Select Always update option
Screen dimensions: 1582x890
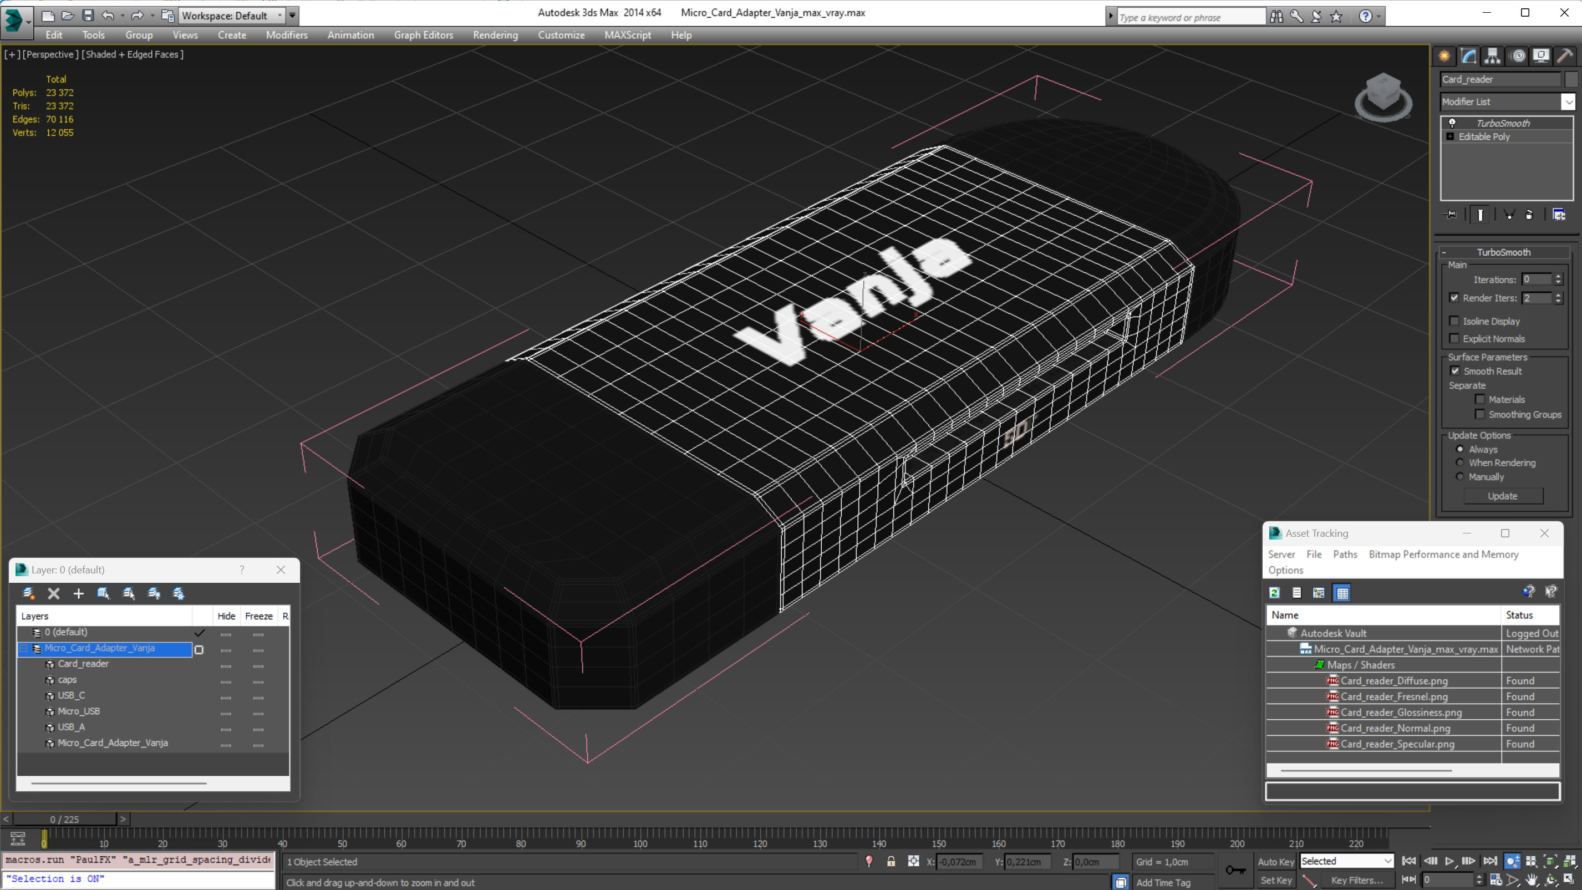1460,449
